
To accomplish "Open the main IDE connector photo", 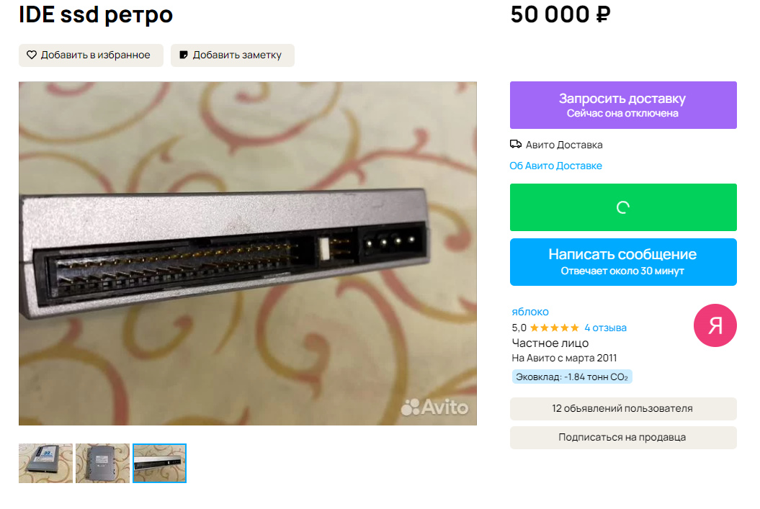I will click(248, 253).
